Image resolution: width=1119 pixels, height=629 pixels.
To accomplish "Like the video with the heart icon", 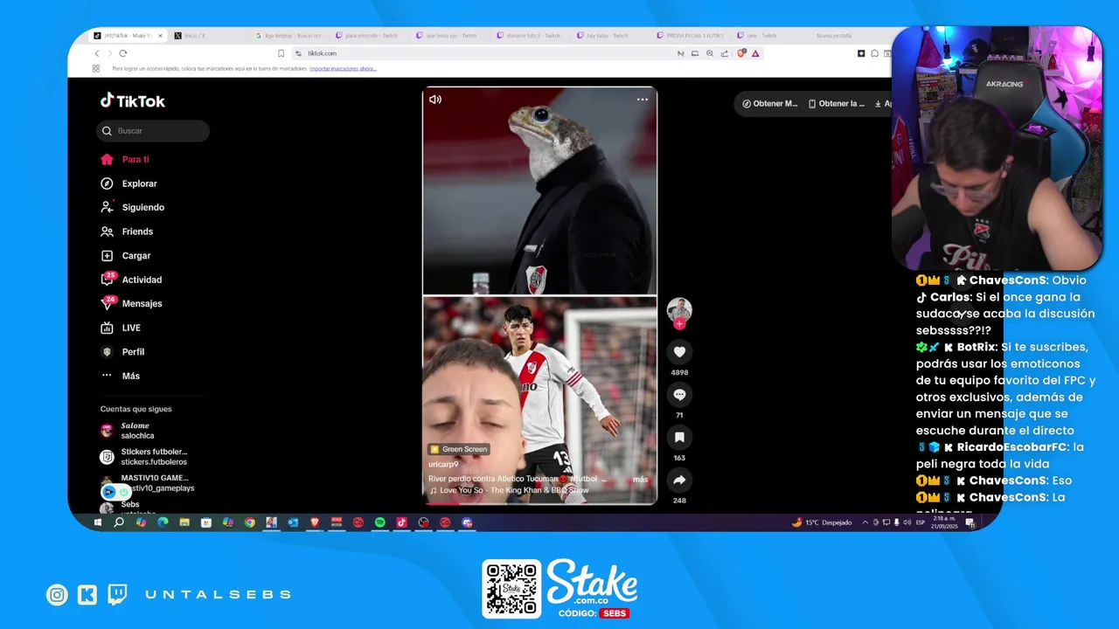I will (679, 352).
